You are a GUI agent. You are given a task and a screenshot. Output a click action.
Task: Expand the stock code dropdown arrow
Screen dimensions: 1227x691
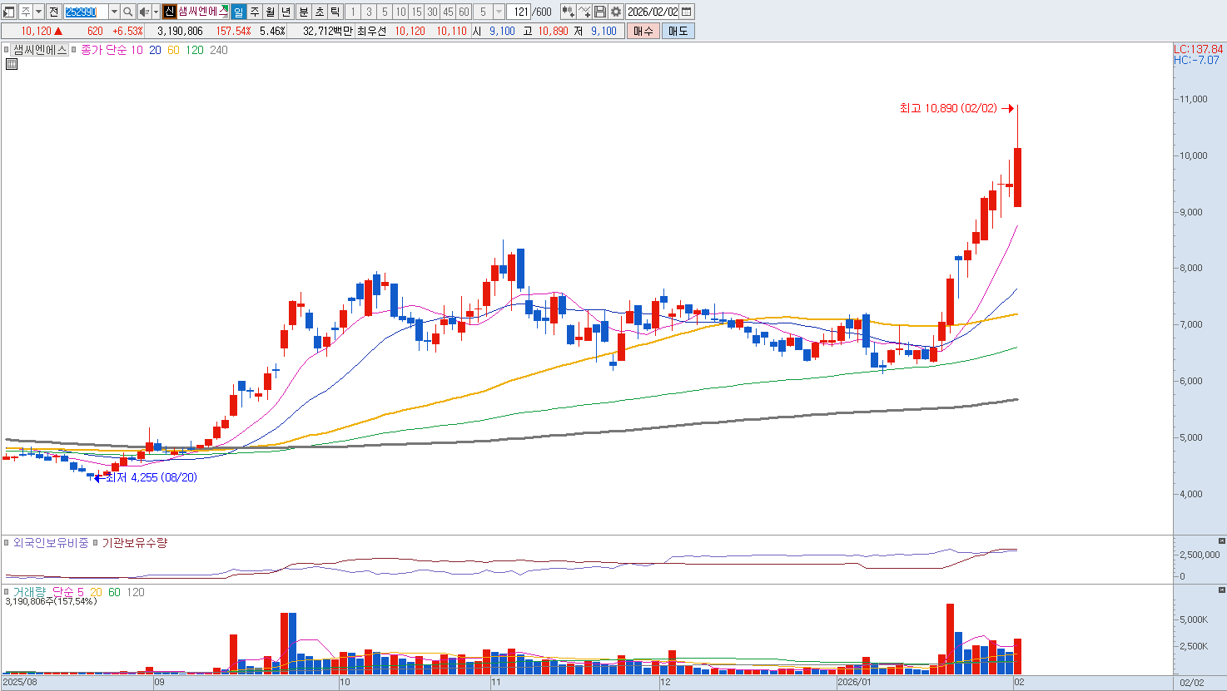[114, 12]
